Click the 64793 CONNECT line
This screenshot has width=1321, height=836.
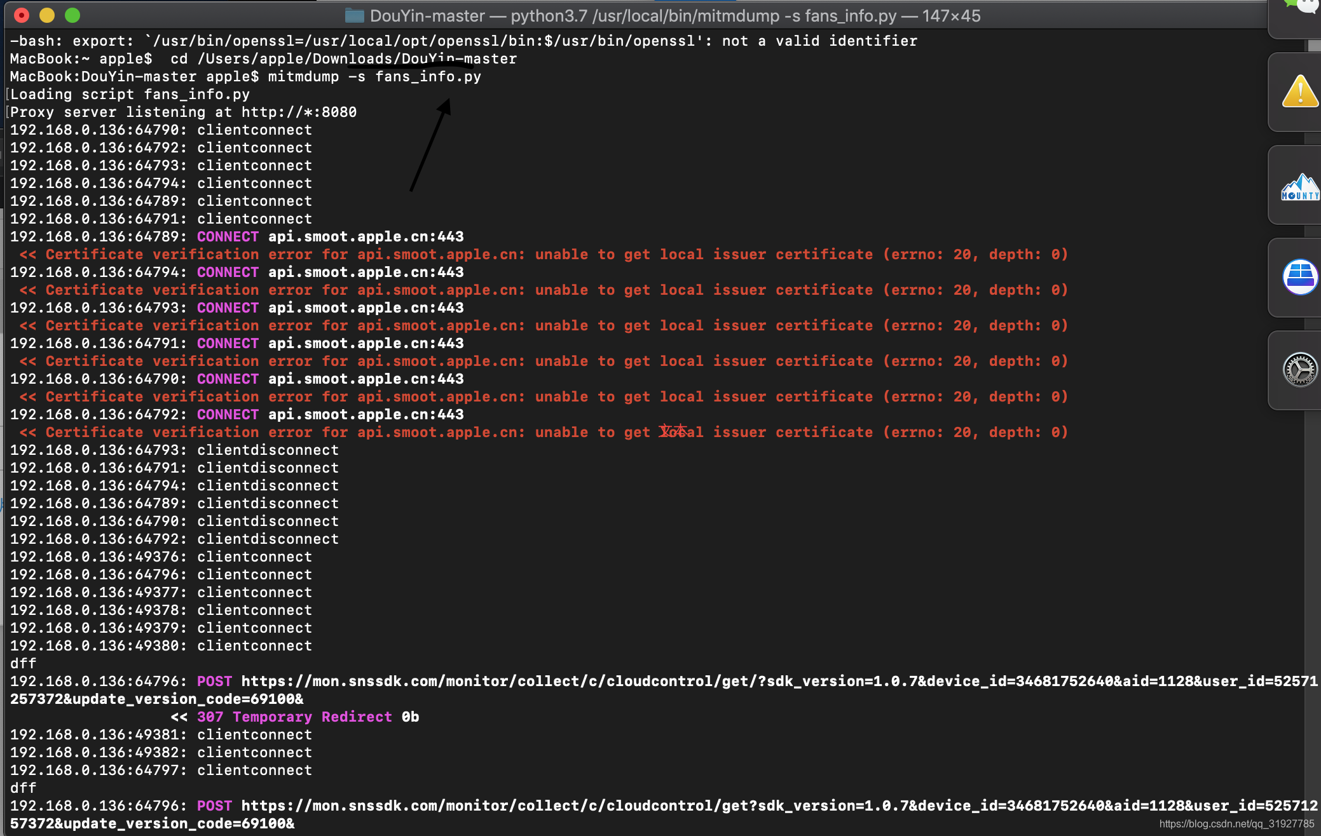tap(236, 307)
